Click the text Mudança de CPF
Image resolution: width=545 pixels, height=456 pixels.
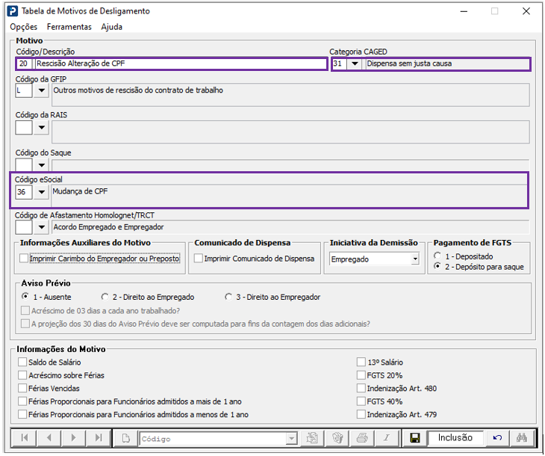point(80,191)
